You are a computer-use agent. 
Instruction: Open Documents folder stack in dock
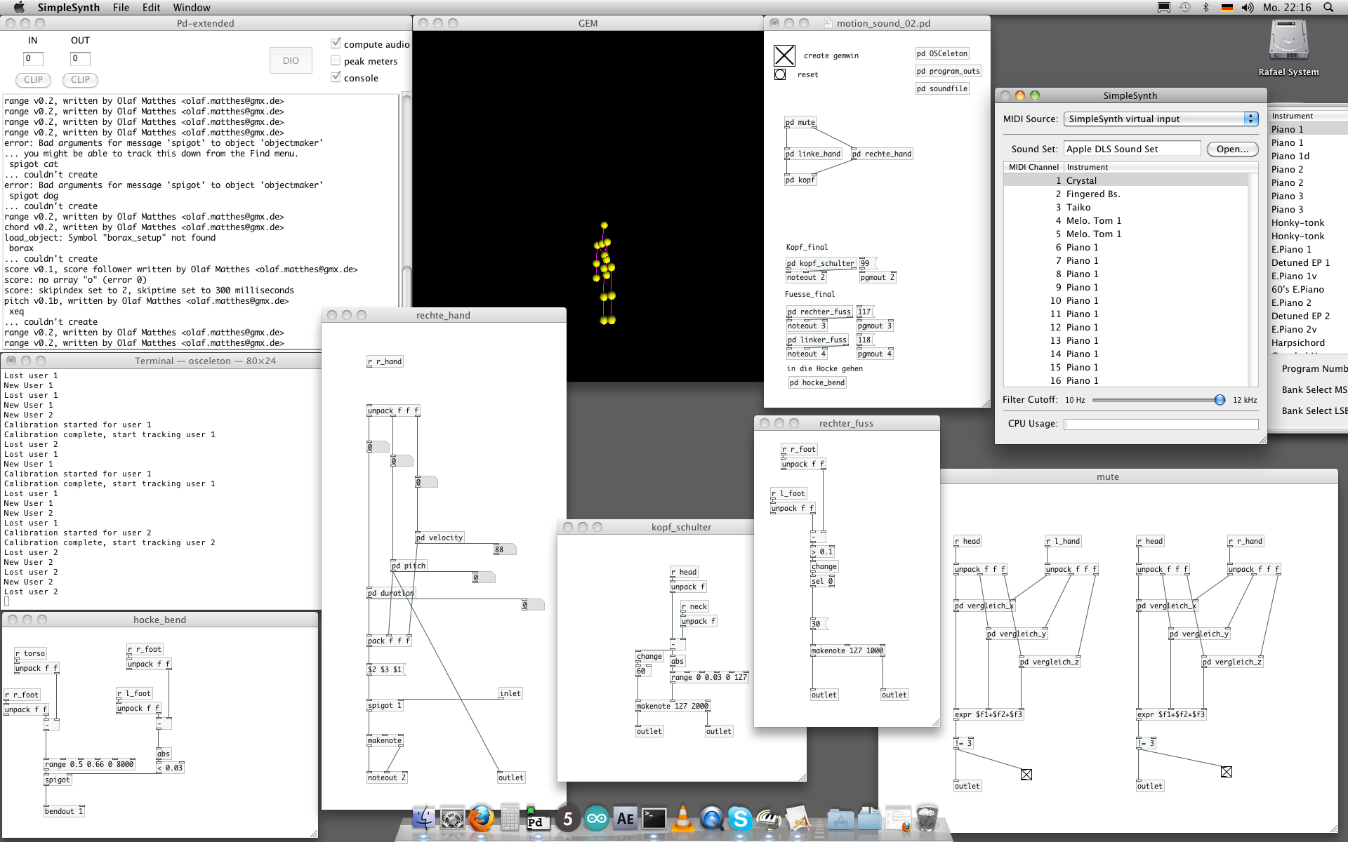click(869, 818)
